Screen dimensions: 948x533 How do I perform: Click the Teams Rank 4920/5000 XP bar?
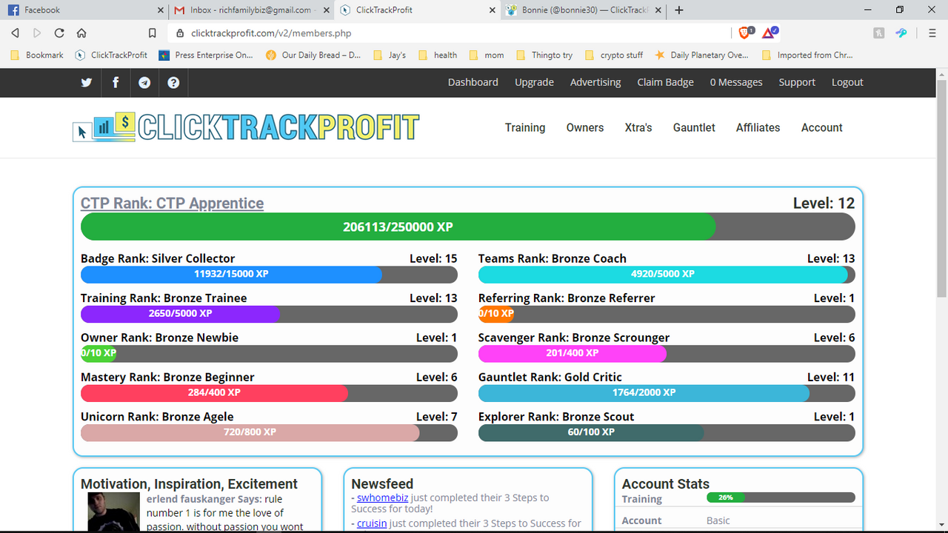pos(667,274)
